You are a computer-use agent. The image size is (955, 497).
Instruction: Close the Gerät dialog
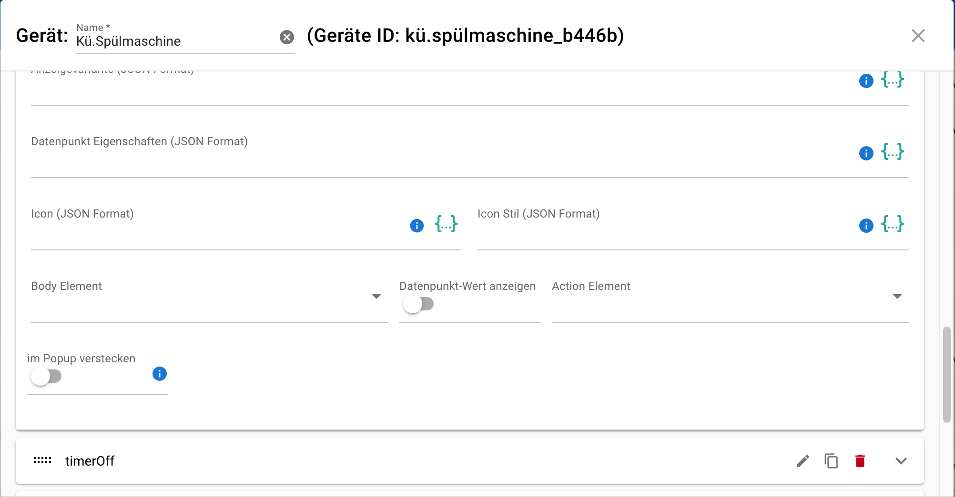(918, 36)
